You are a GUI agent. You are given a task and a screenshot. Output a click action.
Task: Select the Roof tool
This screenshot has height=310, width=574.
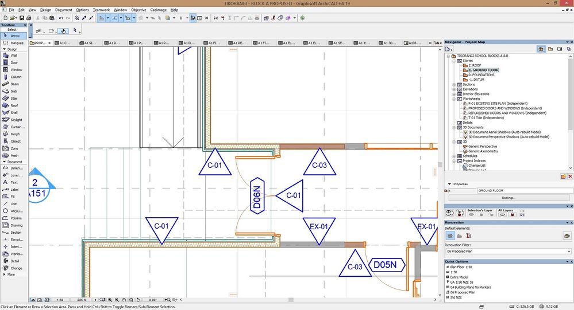point(14,105)
